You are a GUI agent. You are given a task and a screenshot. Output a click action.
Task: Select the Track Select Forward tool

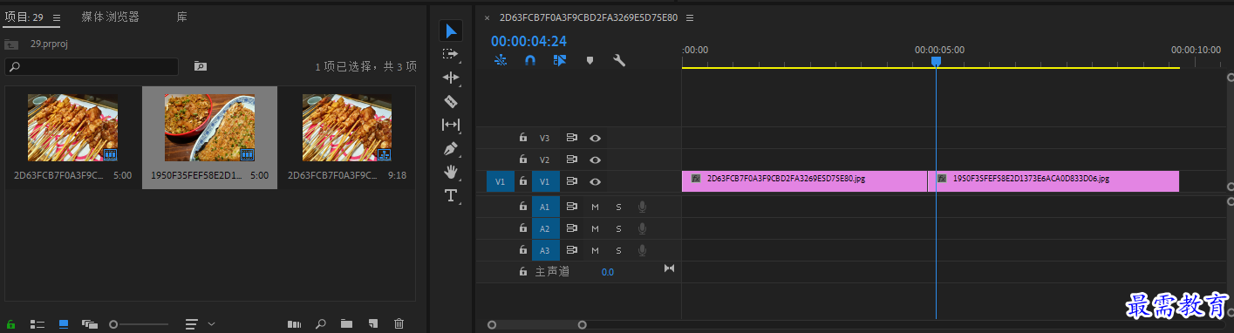coord(451,54)
